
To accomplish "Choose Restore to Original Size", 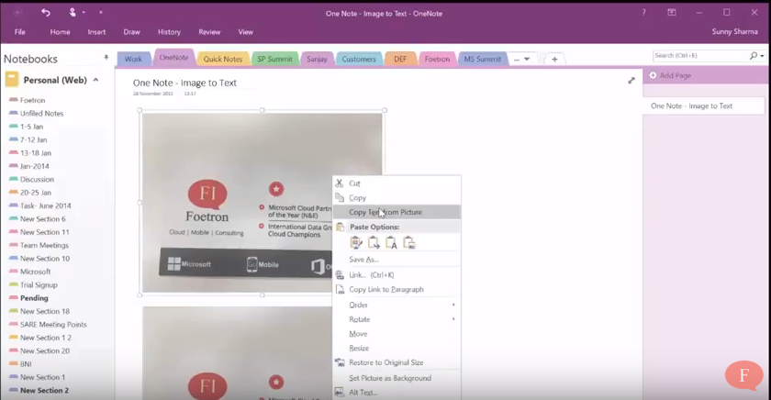I will pos(397,362).
